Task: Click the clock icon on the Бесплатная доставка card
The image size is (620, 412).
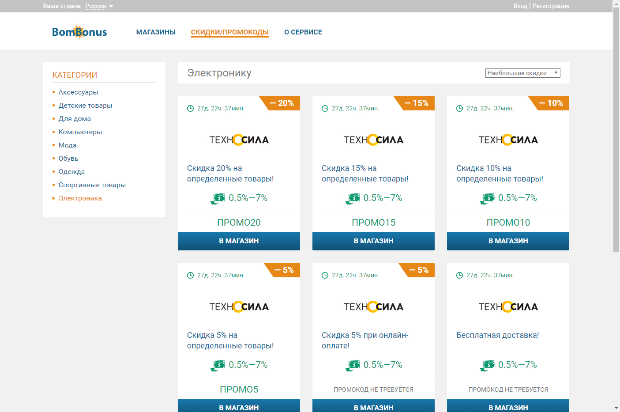Action: coord(460,276)
